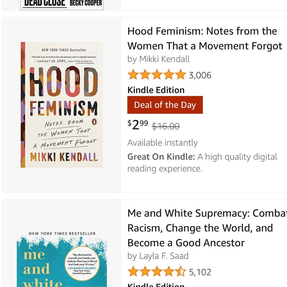The height and width of the screenshot is (287, 287).
Task: Click the Hood Feminism star rating icons
Action: [157, 75]
